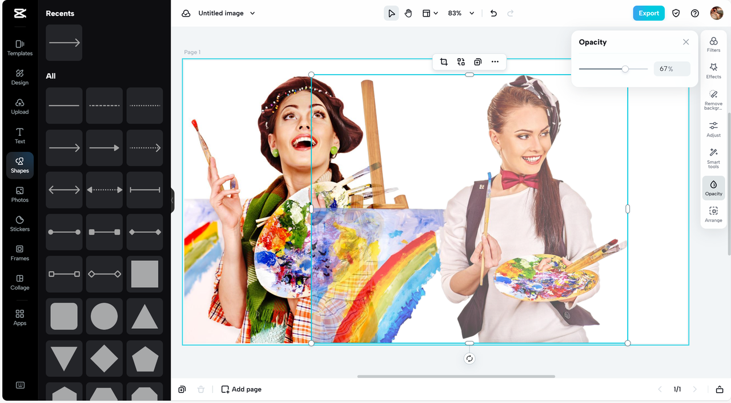Open the Upload sidebar tab
The height and width of the screenshot is (403, 731).
click(19, 106)
